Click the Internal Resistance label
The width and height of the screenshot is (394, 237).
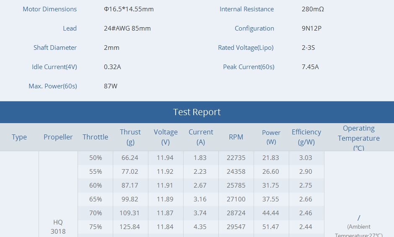(246, 9)
